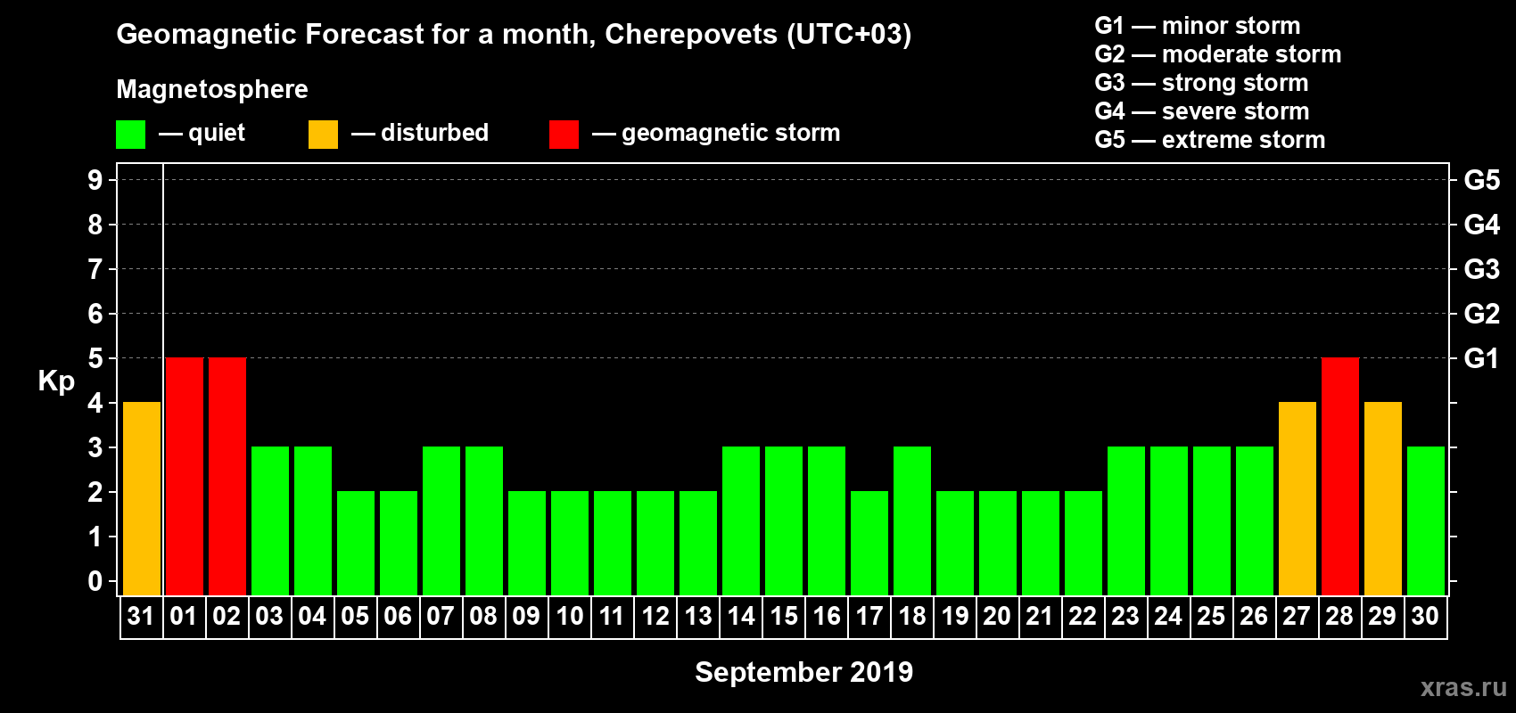Click the Kp value 9 axis label
This screenshot has width=1516, height=713.
[95, 180]
